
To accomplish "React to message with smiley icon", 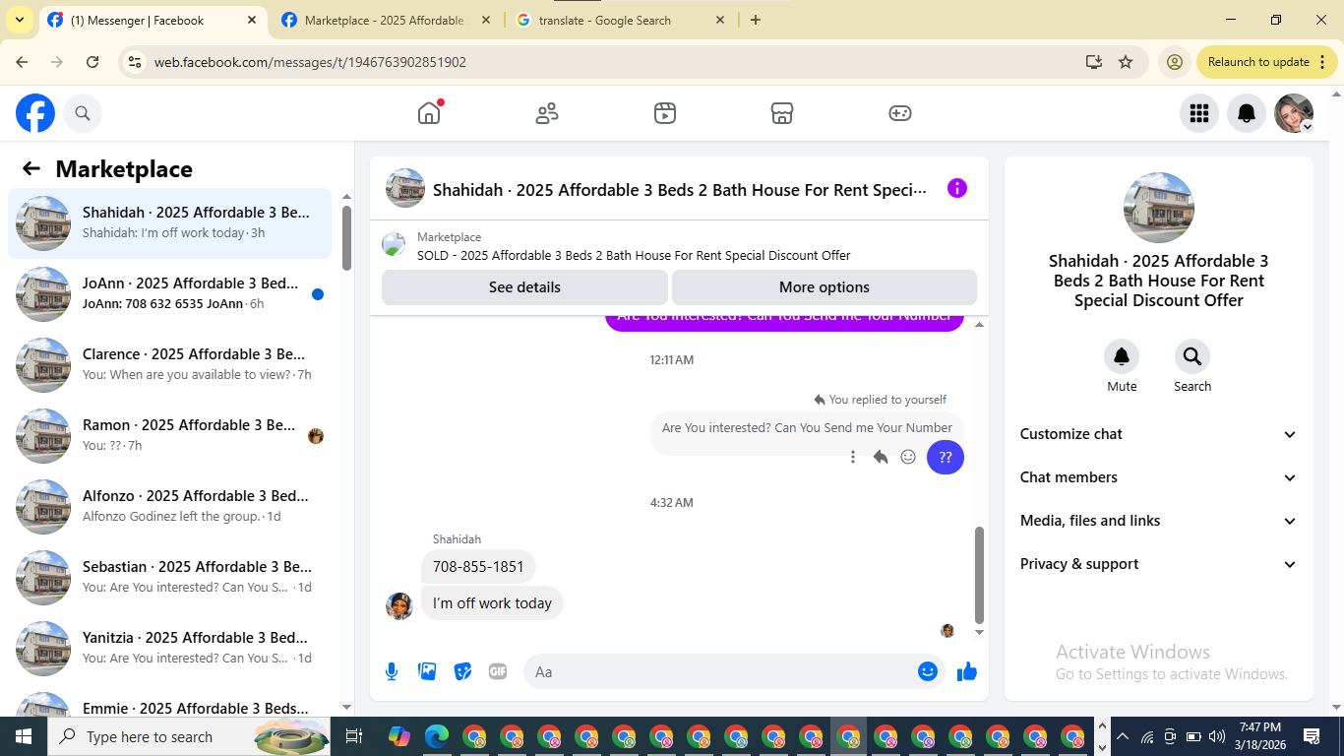I will 908,457.
